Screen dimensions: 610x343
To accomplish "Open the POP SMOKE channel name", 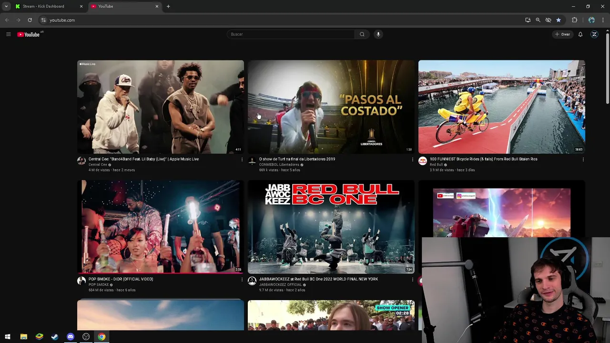I will point(99,285).
